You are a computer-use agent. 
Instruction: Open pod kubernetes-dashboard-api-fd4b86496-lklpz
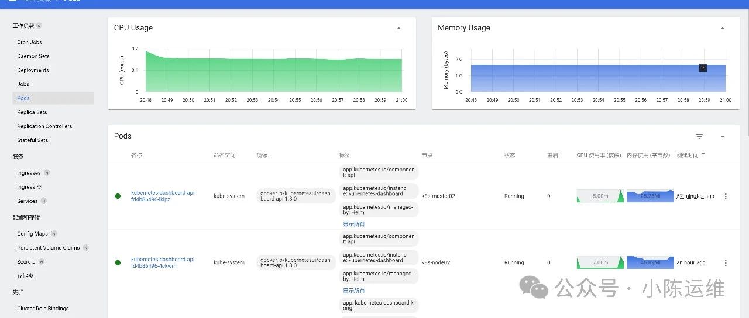(x=163, y=196)
